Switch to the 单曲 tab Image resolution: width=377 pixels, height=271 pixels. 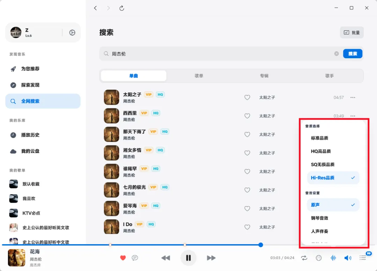click(x=134, y=76)
